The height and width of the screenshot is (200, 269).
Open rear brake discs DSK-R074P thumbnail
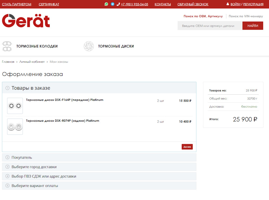coord(15,126)
